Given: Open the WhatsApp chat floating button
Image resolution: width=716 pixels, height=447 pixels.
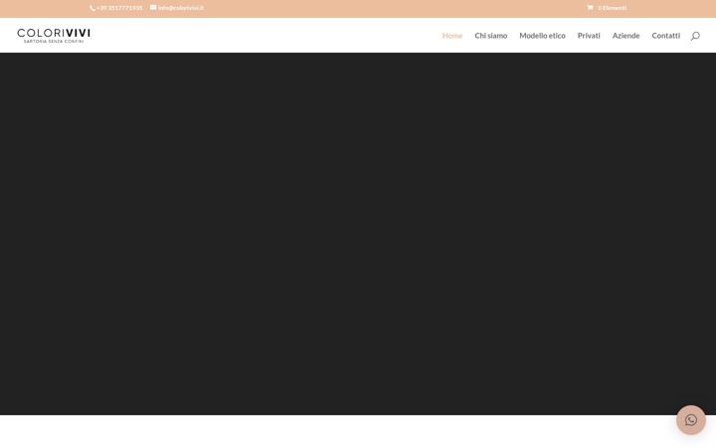Looking at the screenshot, I should 691,419.
